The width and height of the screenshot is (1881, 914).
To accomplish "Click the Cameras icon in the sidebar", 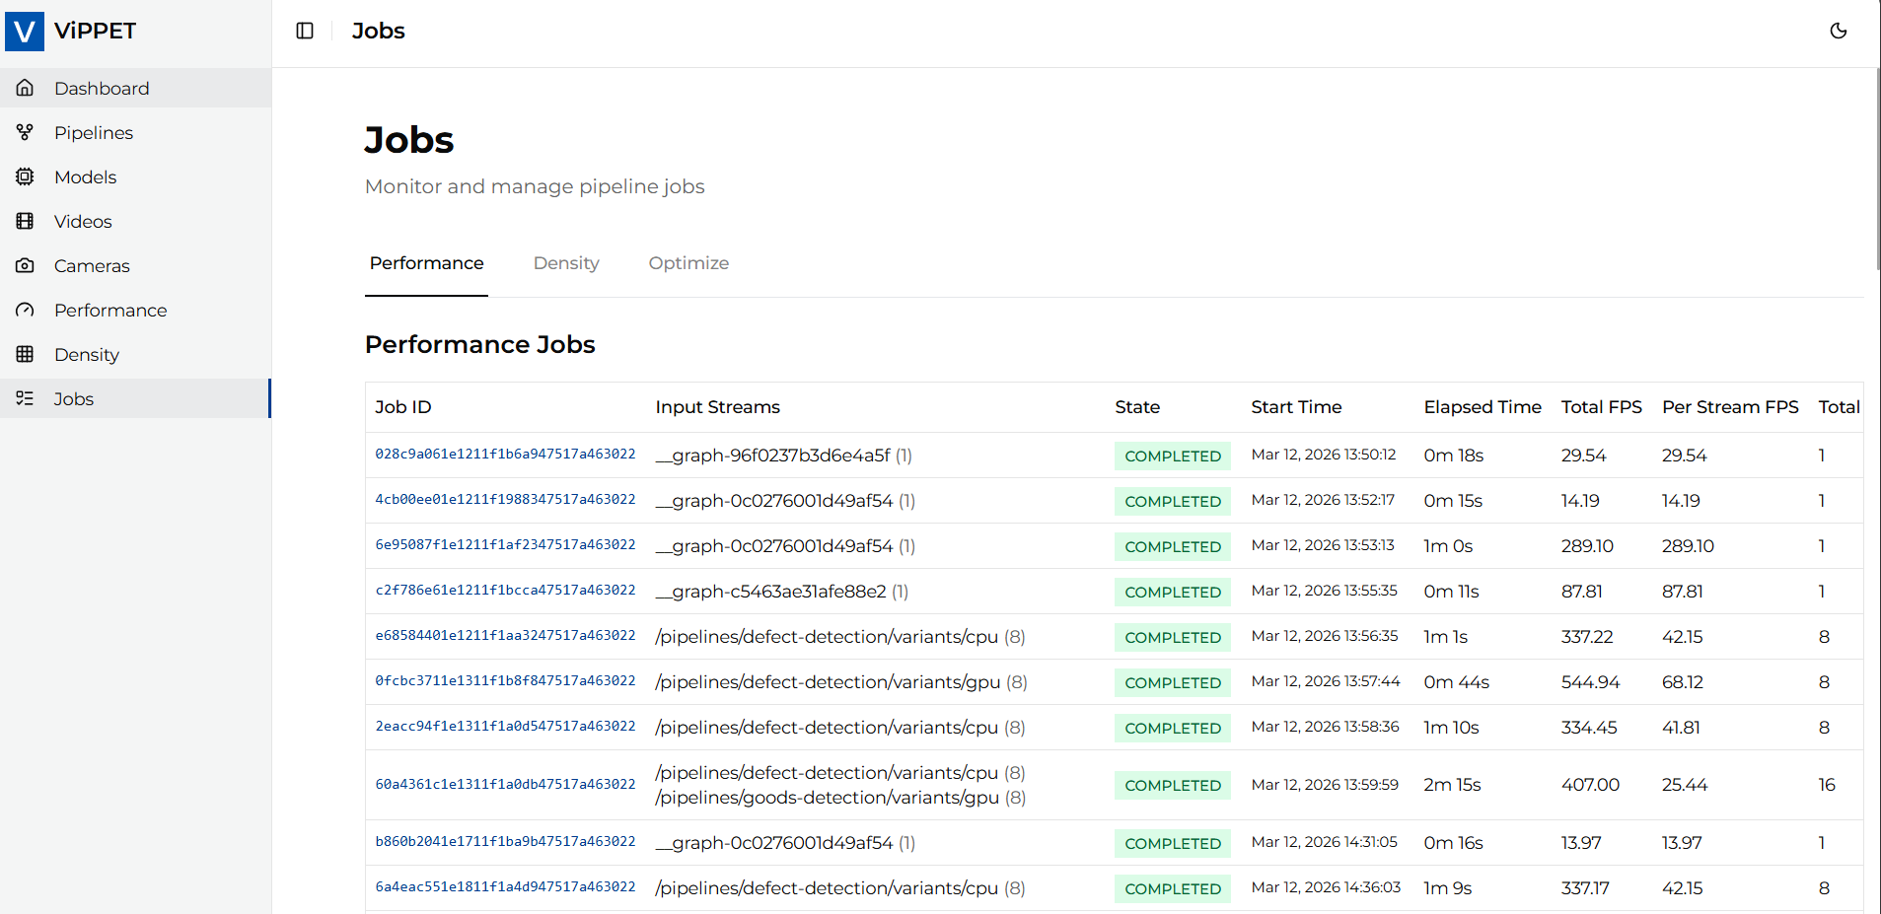I will 25,265.
